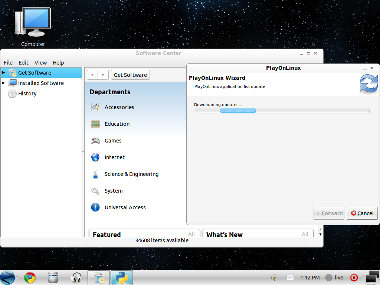This screenshot has height=285, width=380.
Task: Open the Education department chalkboard icon
Action: [x=95, y=124]
